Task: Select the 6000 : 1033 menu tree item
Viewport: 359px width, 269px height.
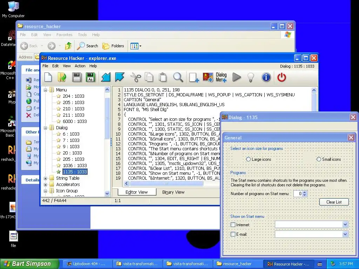Action: [x=75, y=121]
